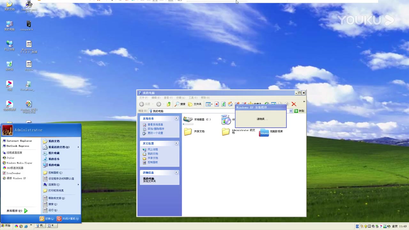Open the 查看 menu
Viewport: 409px width, 230px height.
(x=168, y=97)
